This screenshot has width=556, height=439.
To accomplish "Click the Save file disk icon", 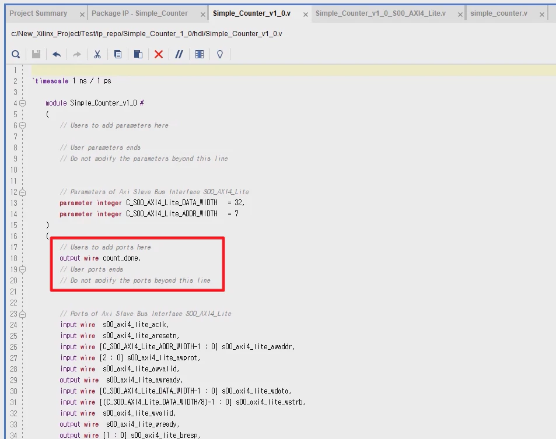I will click(x=36, y=54).
